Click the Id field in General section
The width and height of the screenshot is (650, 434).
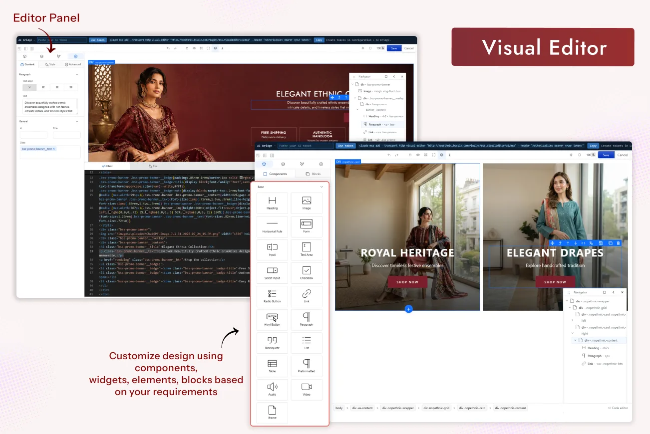[33, 135]
